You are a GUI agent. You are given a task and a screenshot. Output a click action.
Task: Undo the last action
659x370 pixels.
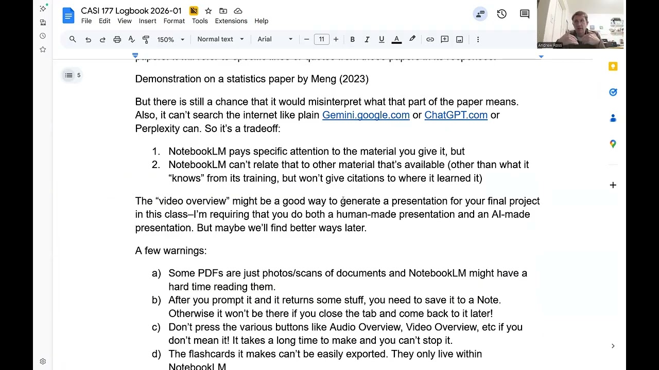coord(88,39)
